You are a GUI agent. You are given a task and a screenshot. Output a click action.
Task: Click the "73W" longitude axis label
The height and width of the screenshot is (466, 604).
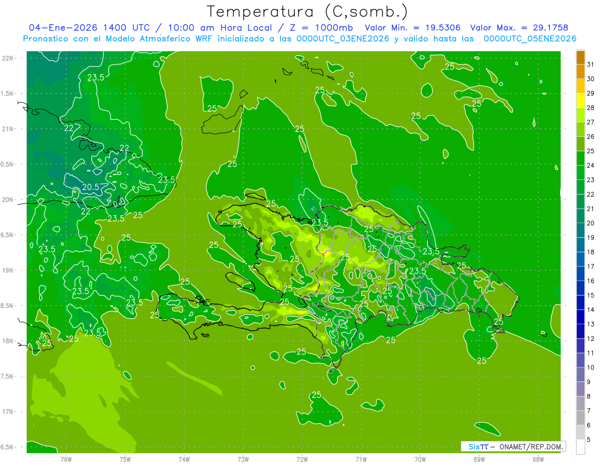pos(243,459)
